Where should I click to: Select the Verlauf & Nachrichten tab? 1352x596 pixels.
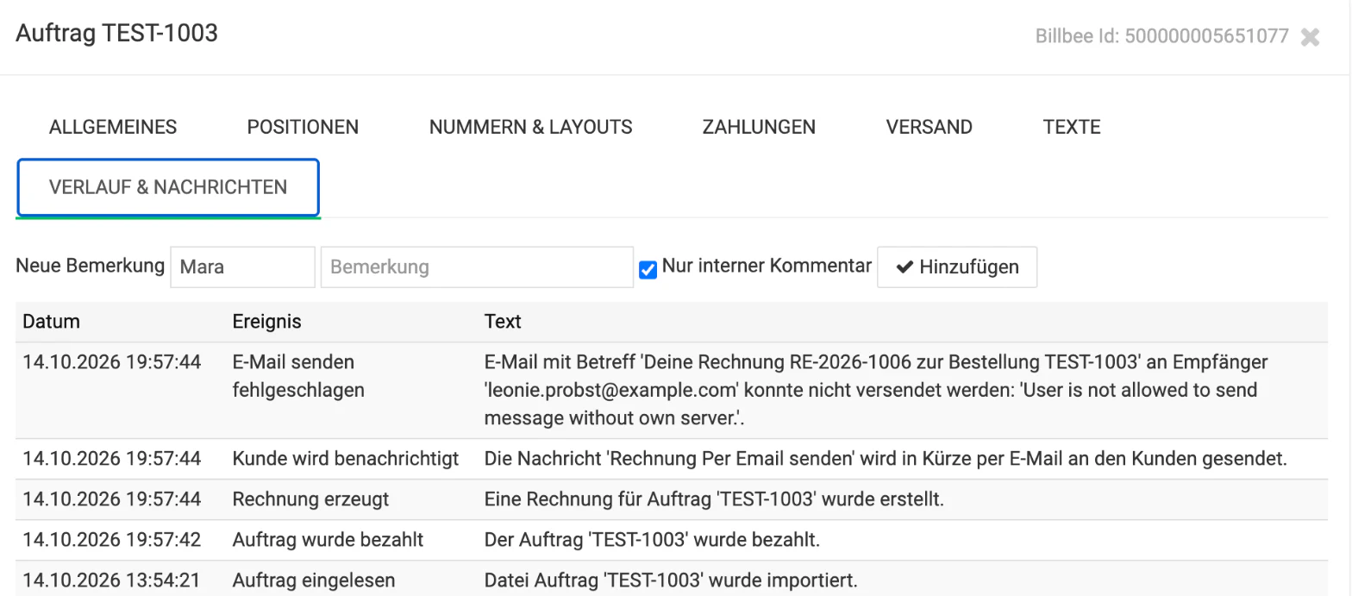168,187
